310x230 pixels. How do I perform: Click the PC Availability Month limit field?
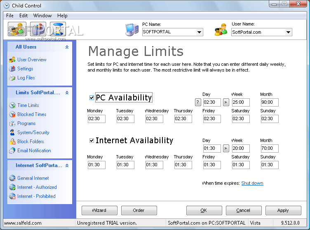(270, 102)
